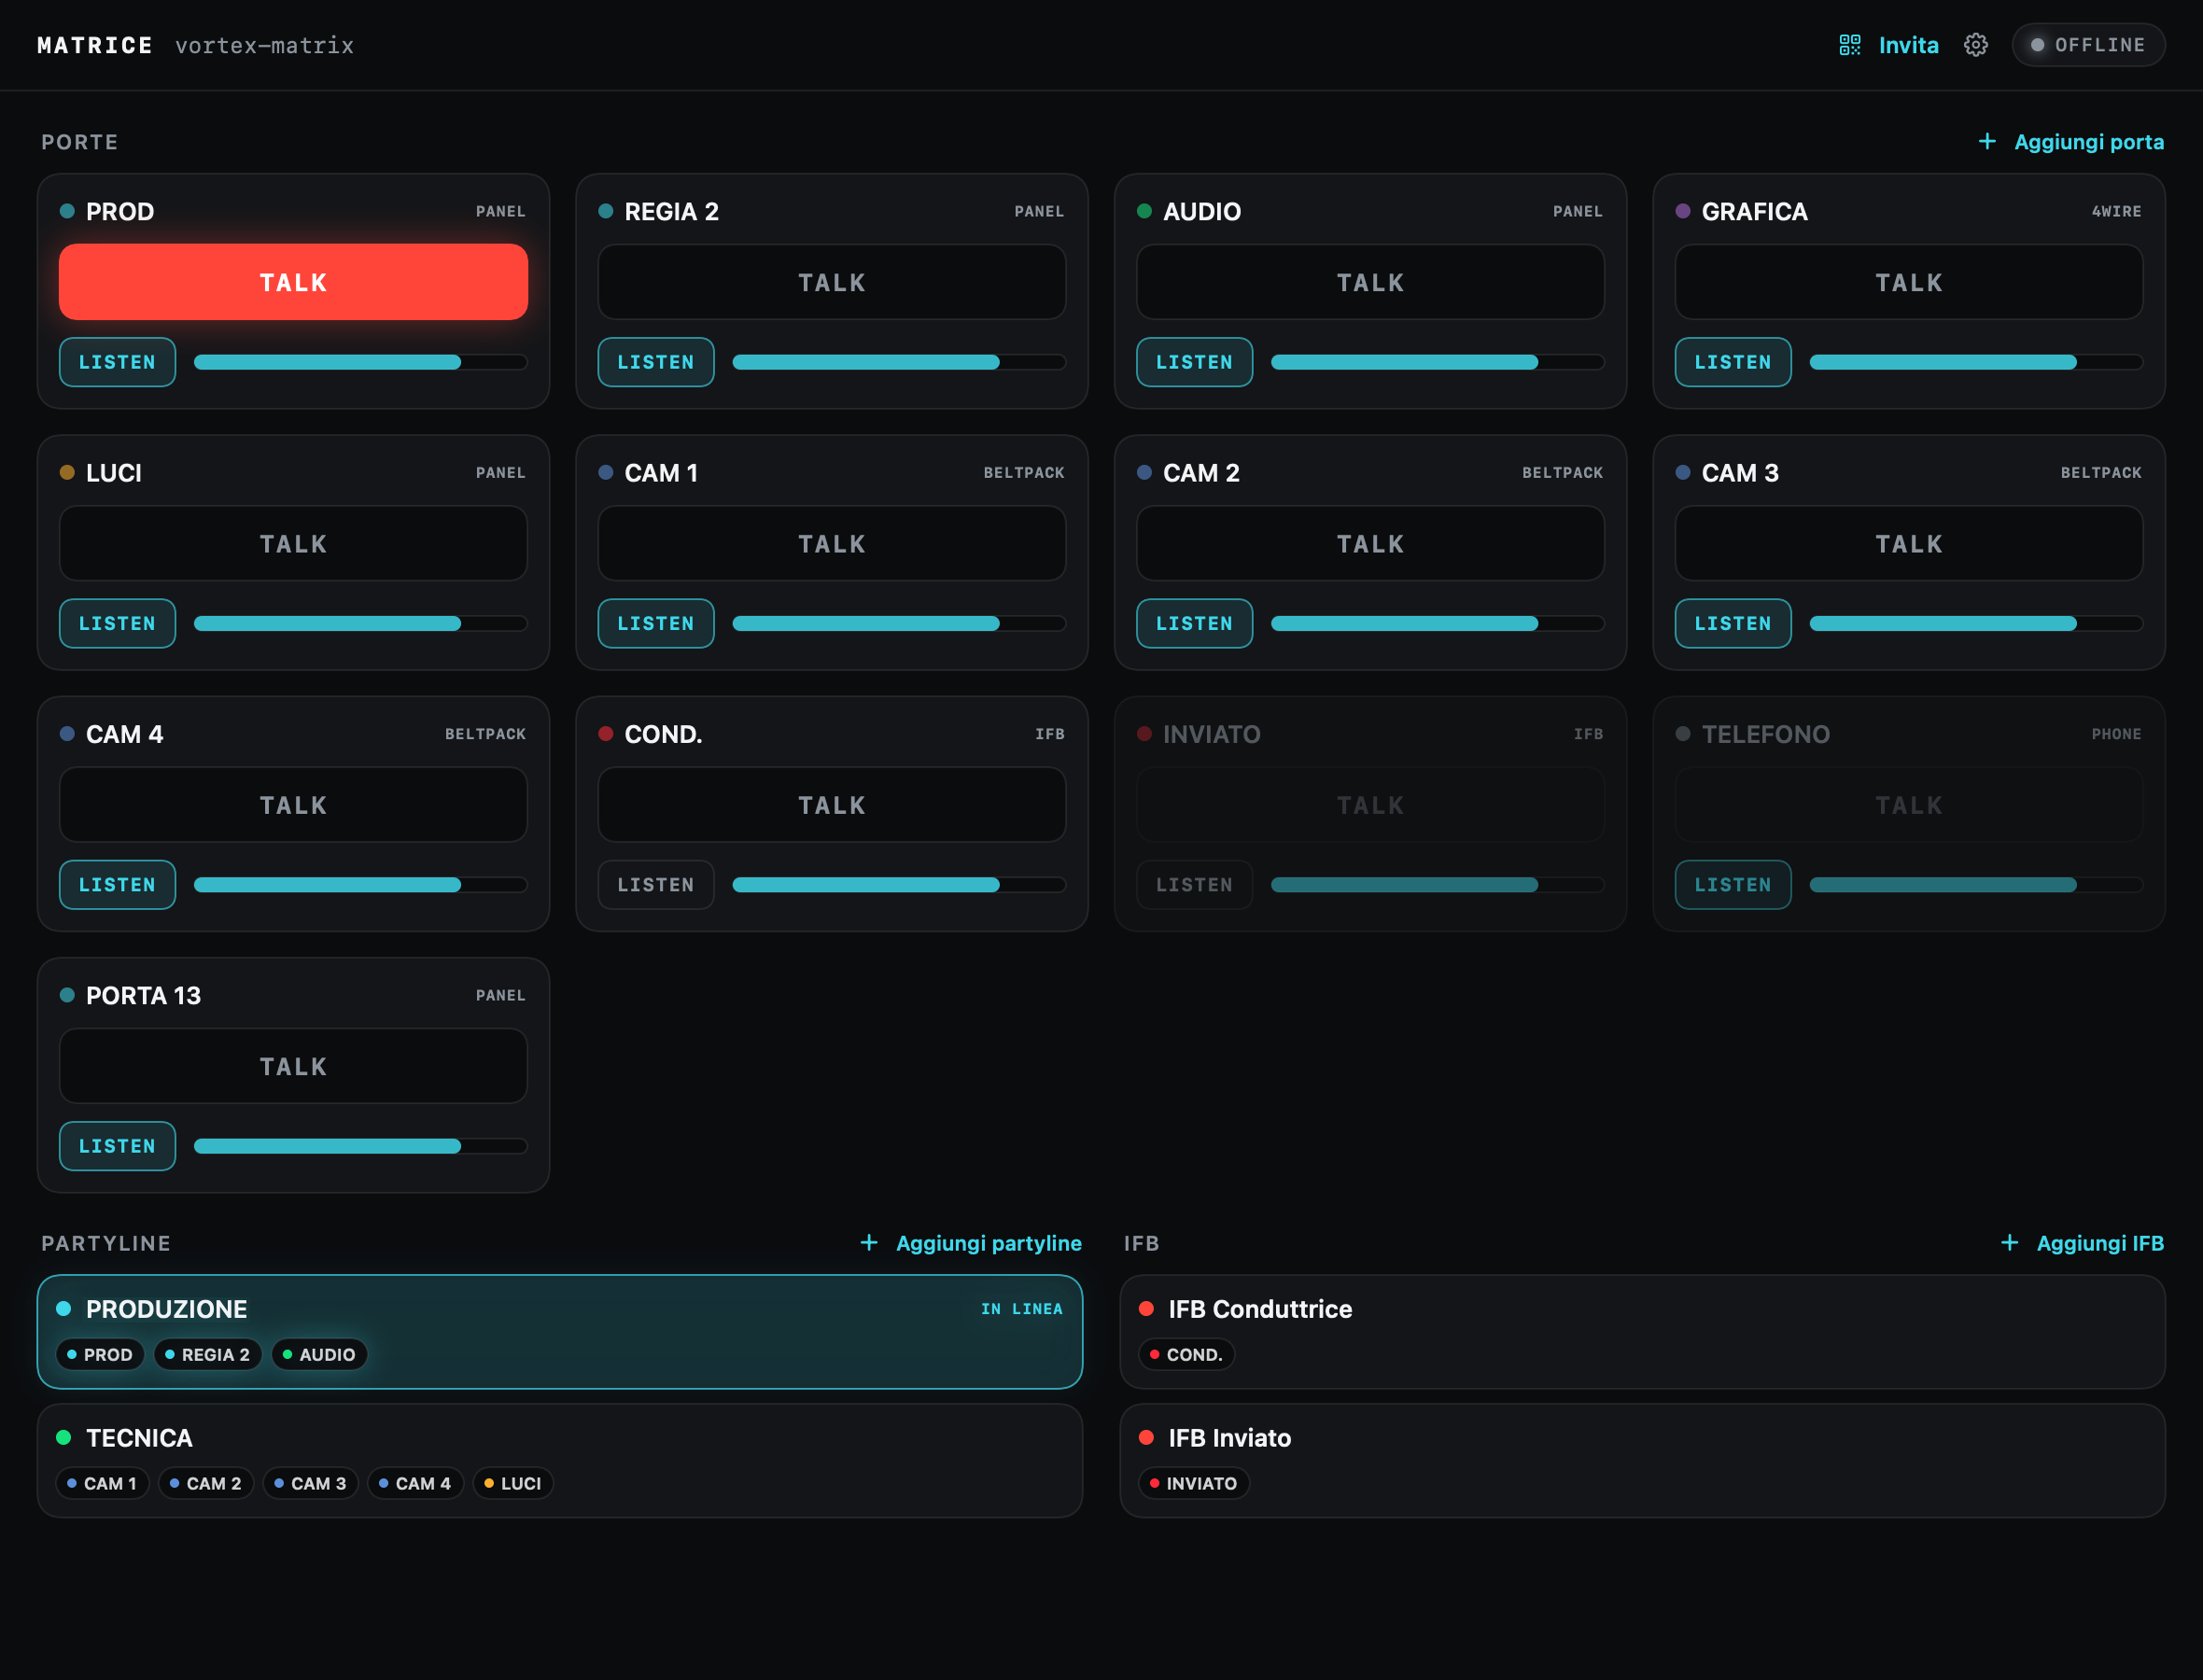This screenshot has height=1680, width=2203.
Task: Click the Invita link
Action: point(1908,45)
